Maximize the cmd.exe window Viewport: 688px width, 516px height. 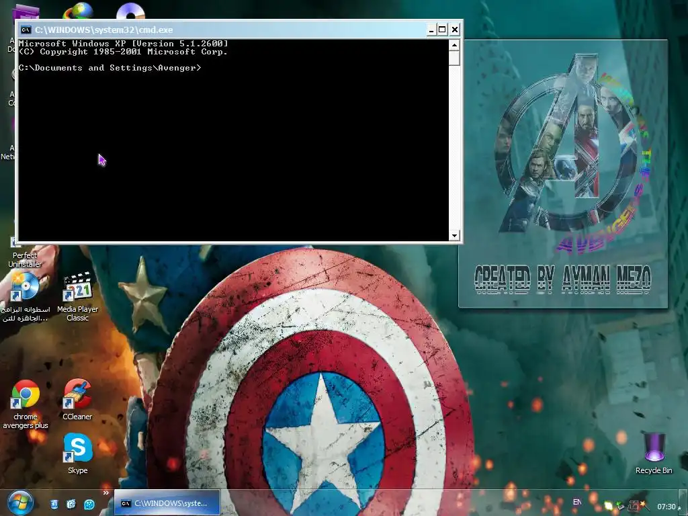pyautogui.click(x=442, y=30)
